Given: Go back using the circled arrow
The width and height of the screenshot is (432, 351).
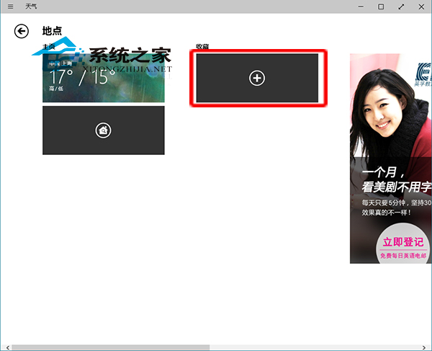Looking at the screenshot, I should coord(21,31).
